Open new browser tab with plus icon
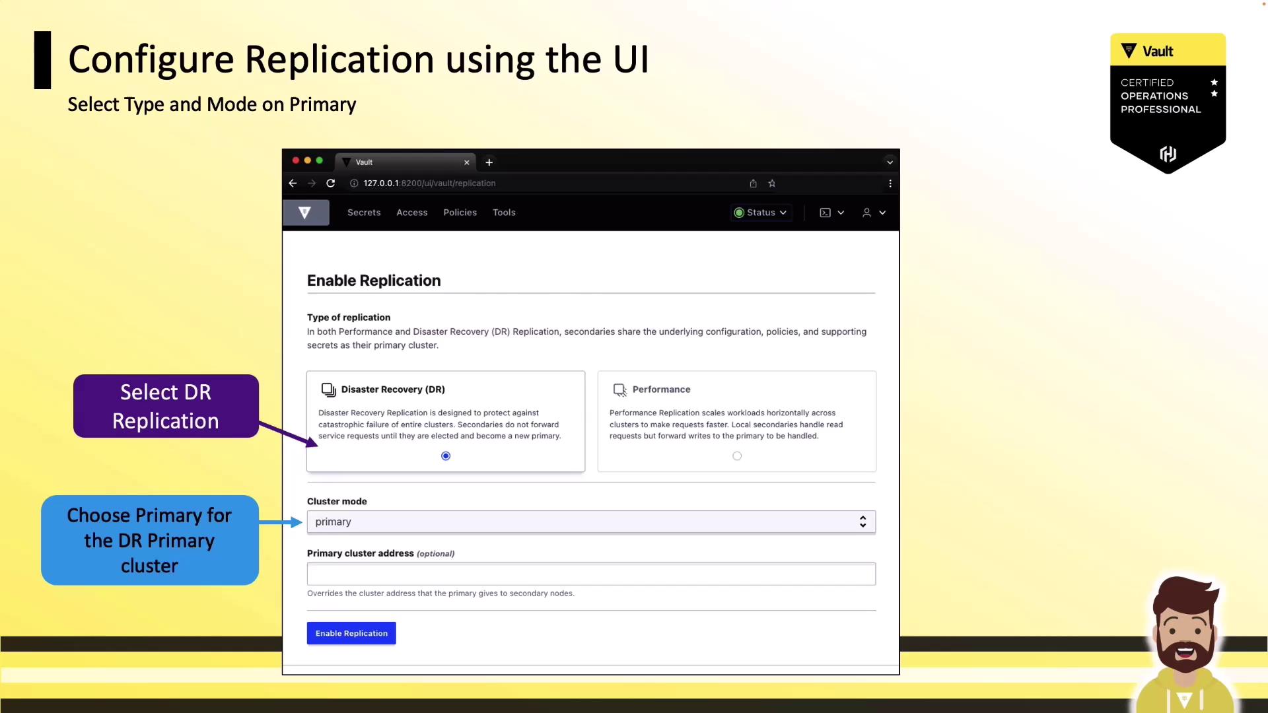Screen dimensions: 1268x713 [x=489, y=162]
